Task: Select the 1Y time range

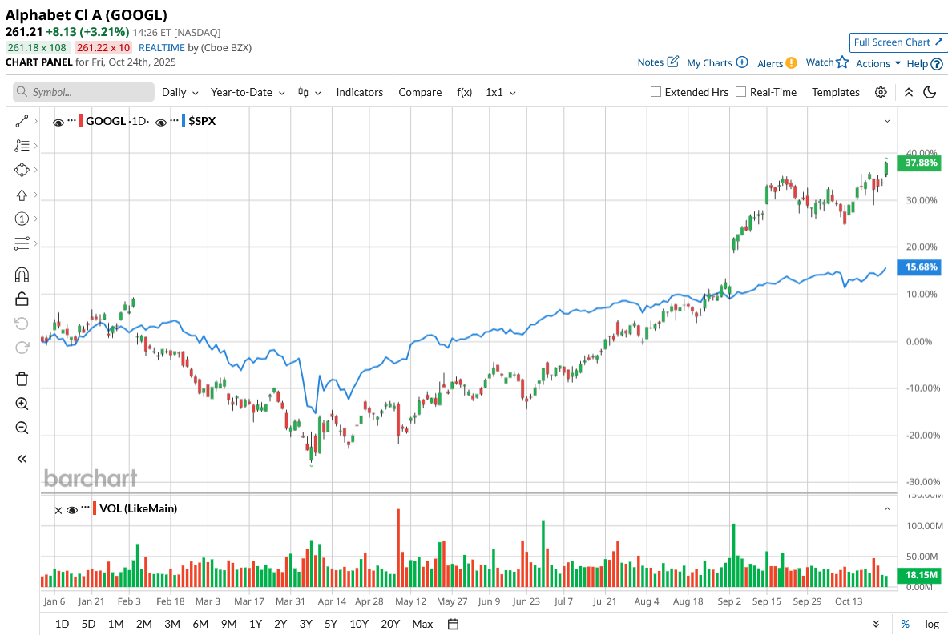Action: point(255,624)
